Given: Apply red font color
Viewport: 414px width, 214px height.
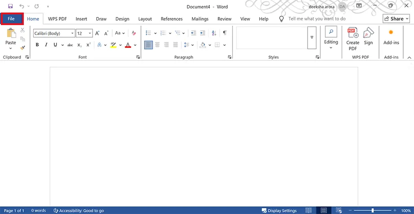Looking at the screenshot, I should tap(128, 45).
